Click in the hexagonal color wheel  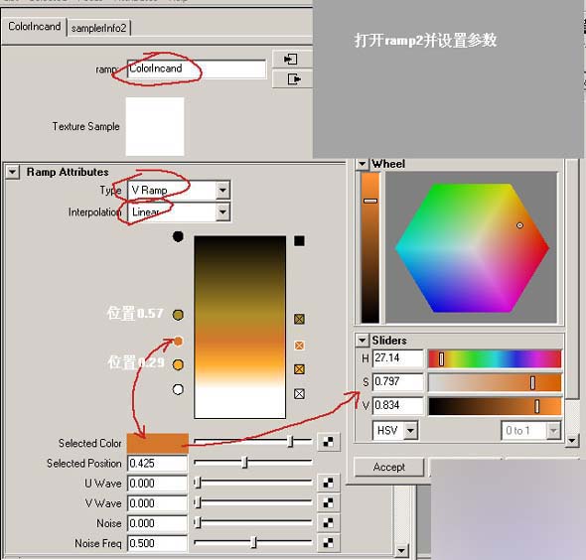coord(472,247)
